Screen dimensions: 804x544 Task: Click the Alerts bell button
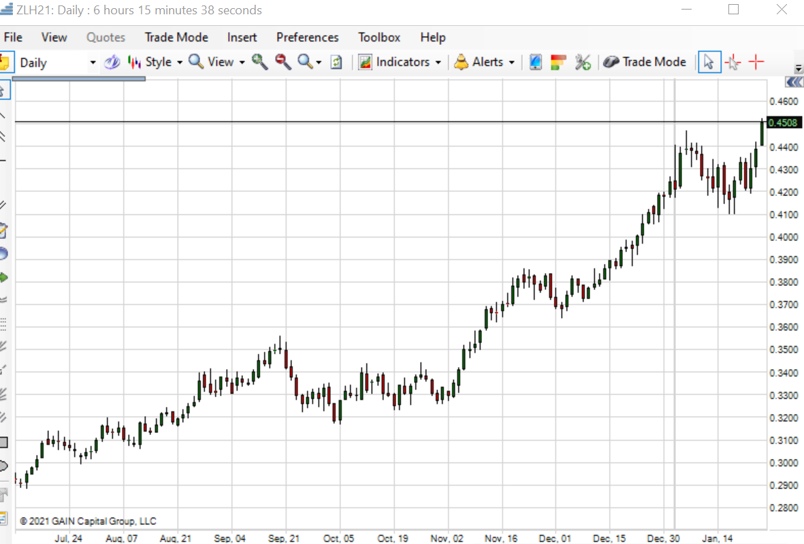(x=479, y=63)
